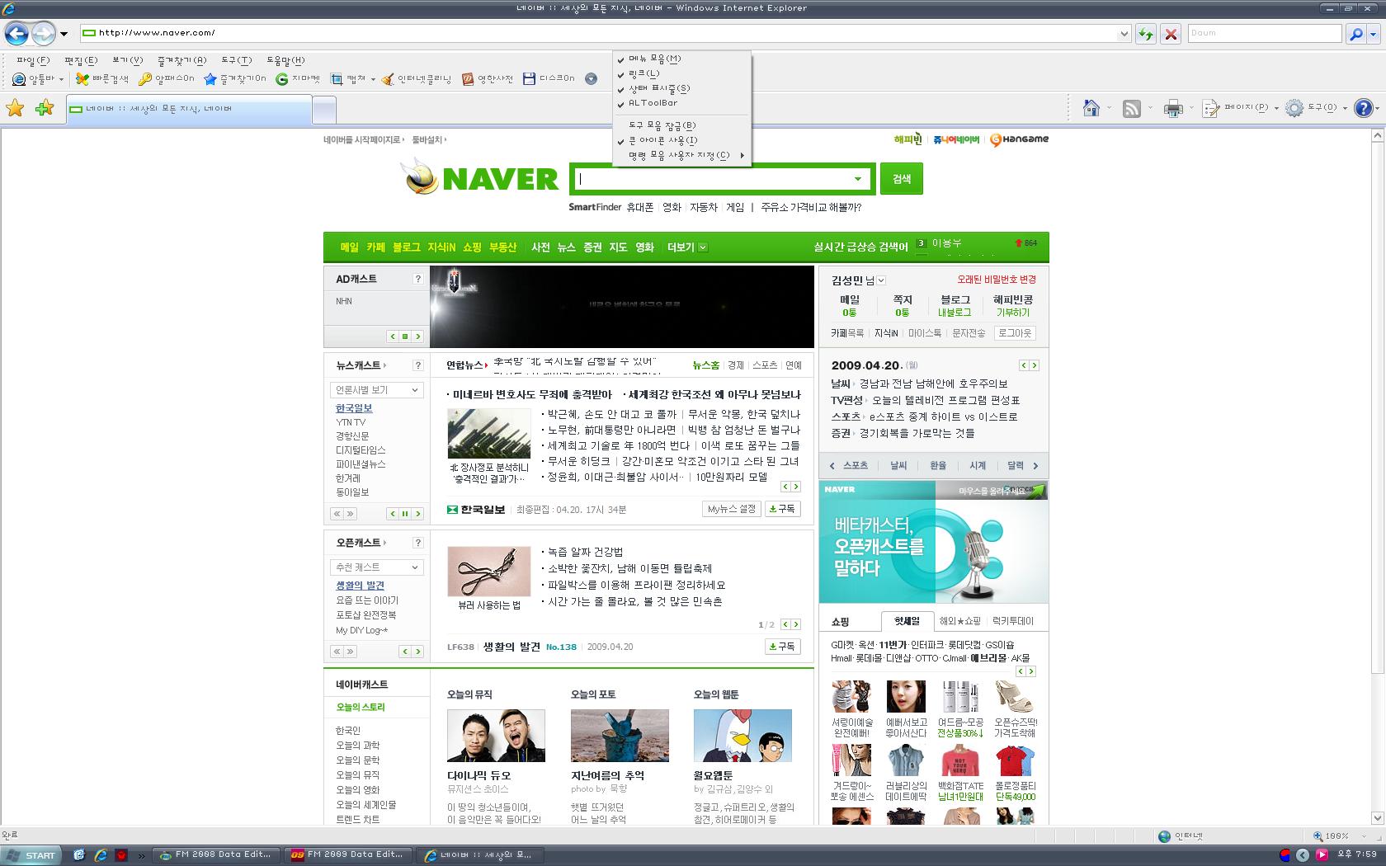The width and height of the screenshot is (1386, 866).
Task: Click the 오래된 비밀번호 변경 red link
Action: coord(997,280)
